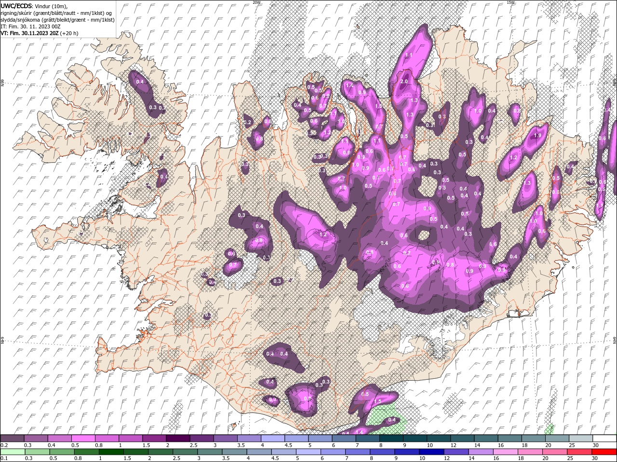Click the 15W longitude label

click(510, 2)
